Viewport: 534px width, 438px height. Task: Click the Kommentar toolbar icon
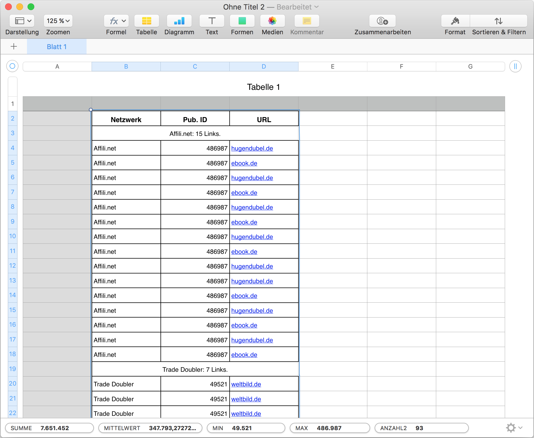307,21
